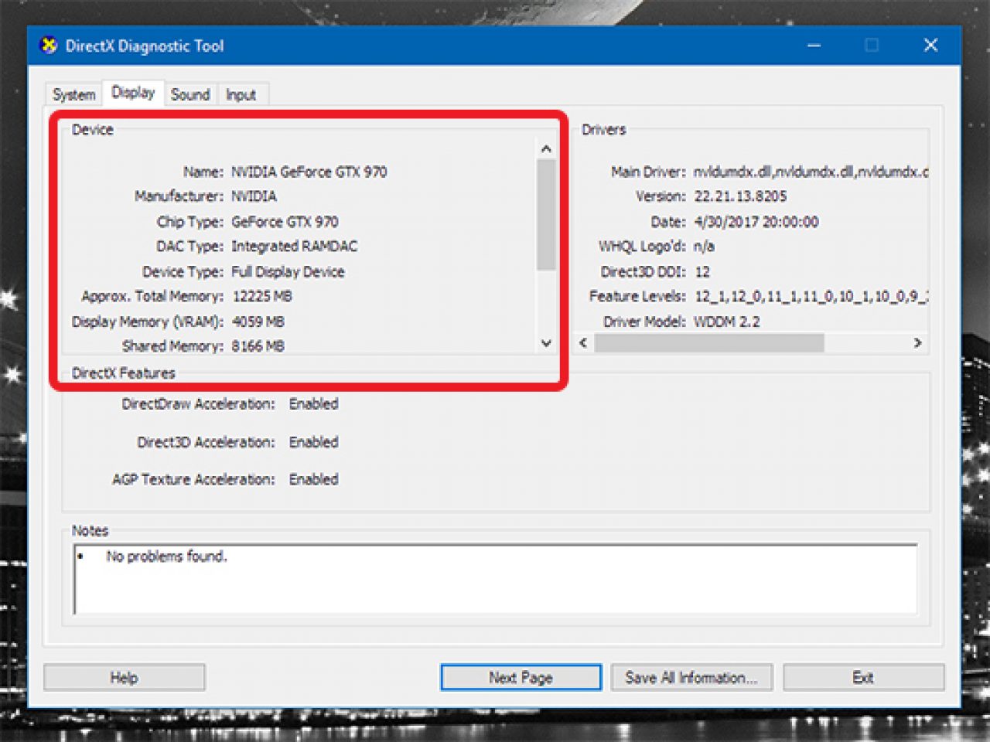Select the Input tab
The image size is (990, 742).
(242, 94)
